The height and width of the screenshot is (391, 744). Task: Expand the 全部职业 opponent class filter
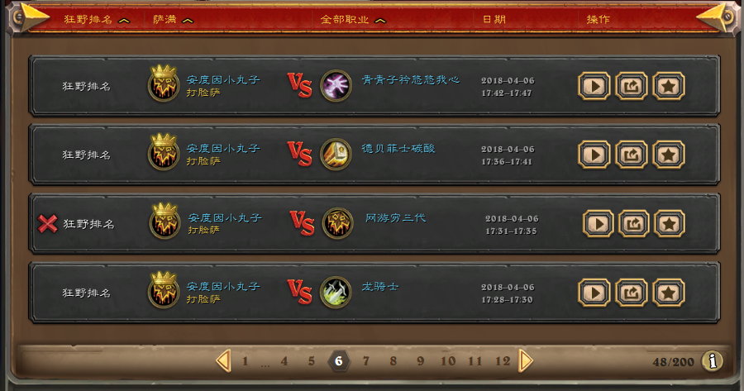click(x=353, y=20)
